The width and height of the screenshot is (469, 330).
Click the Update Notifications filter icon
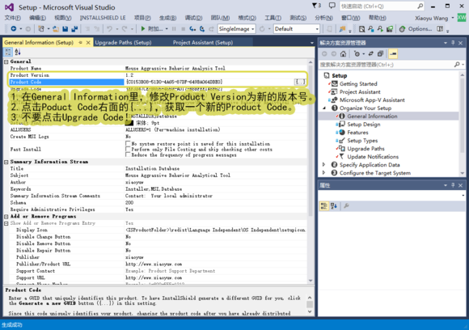(x=341, y=156)
